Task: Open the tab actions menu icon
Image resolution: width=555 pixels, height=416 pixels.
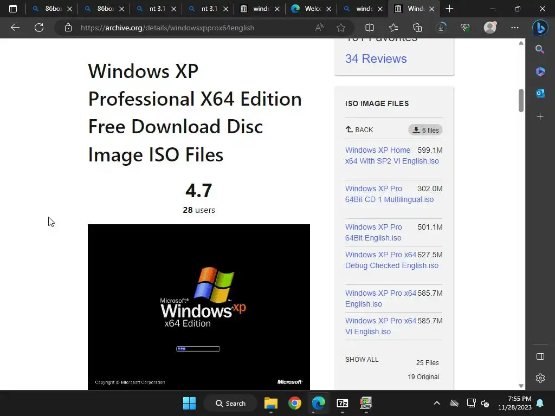Action: pos(13,9)
